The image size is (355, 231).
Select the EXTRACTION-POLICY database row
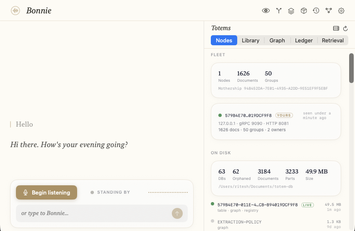tap(276, 224)
